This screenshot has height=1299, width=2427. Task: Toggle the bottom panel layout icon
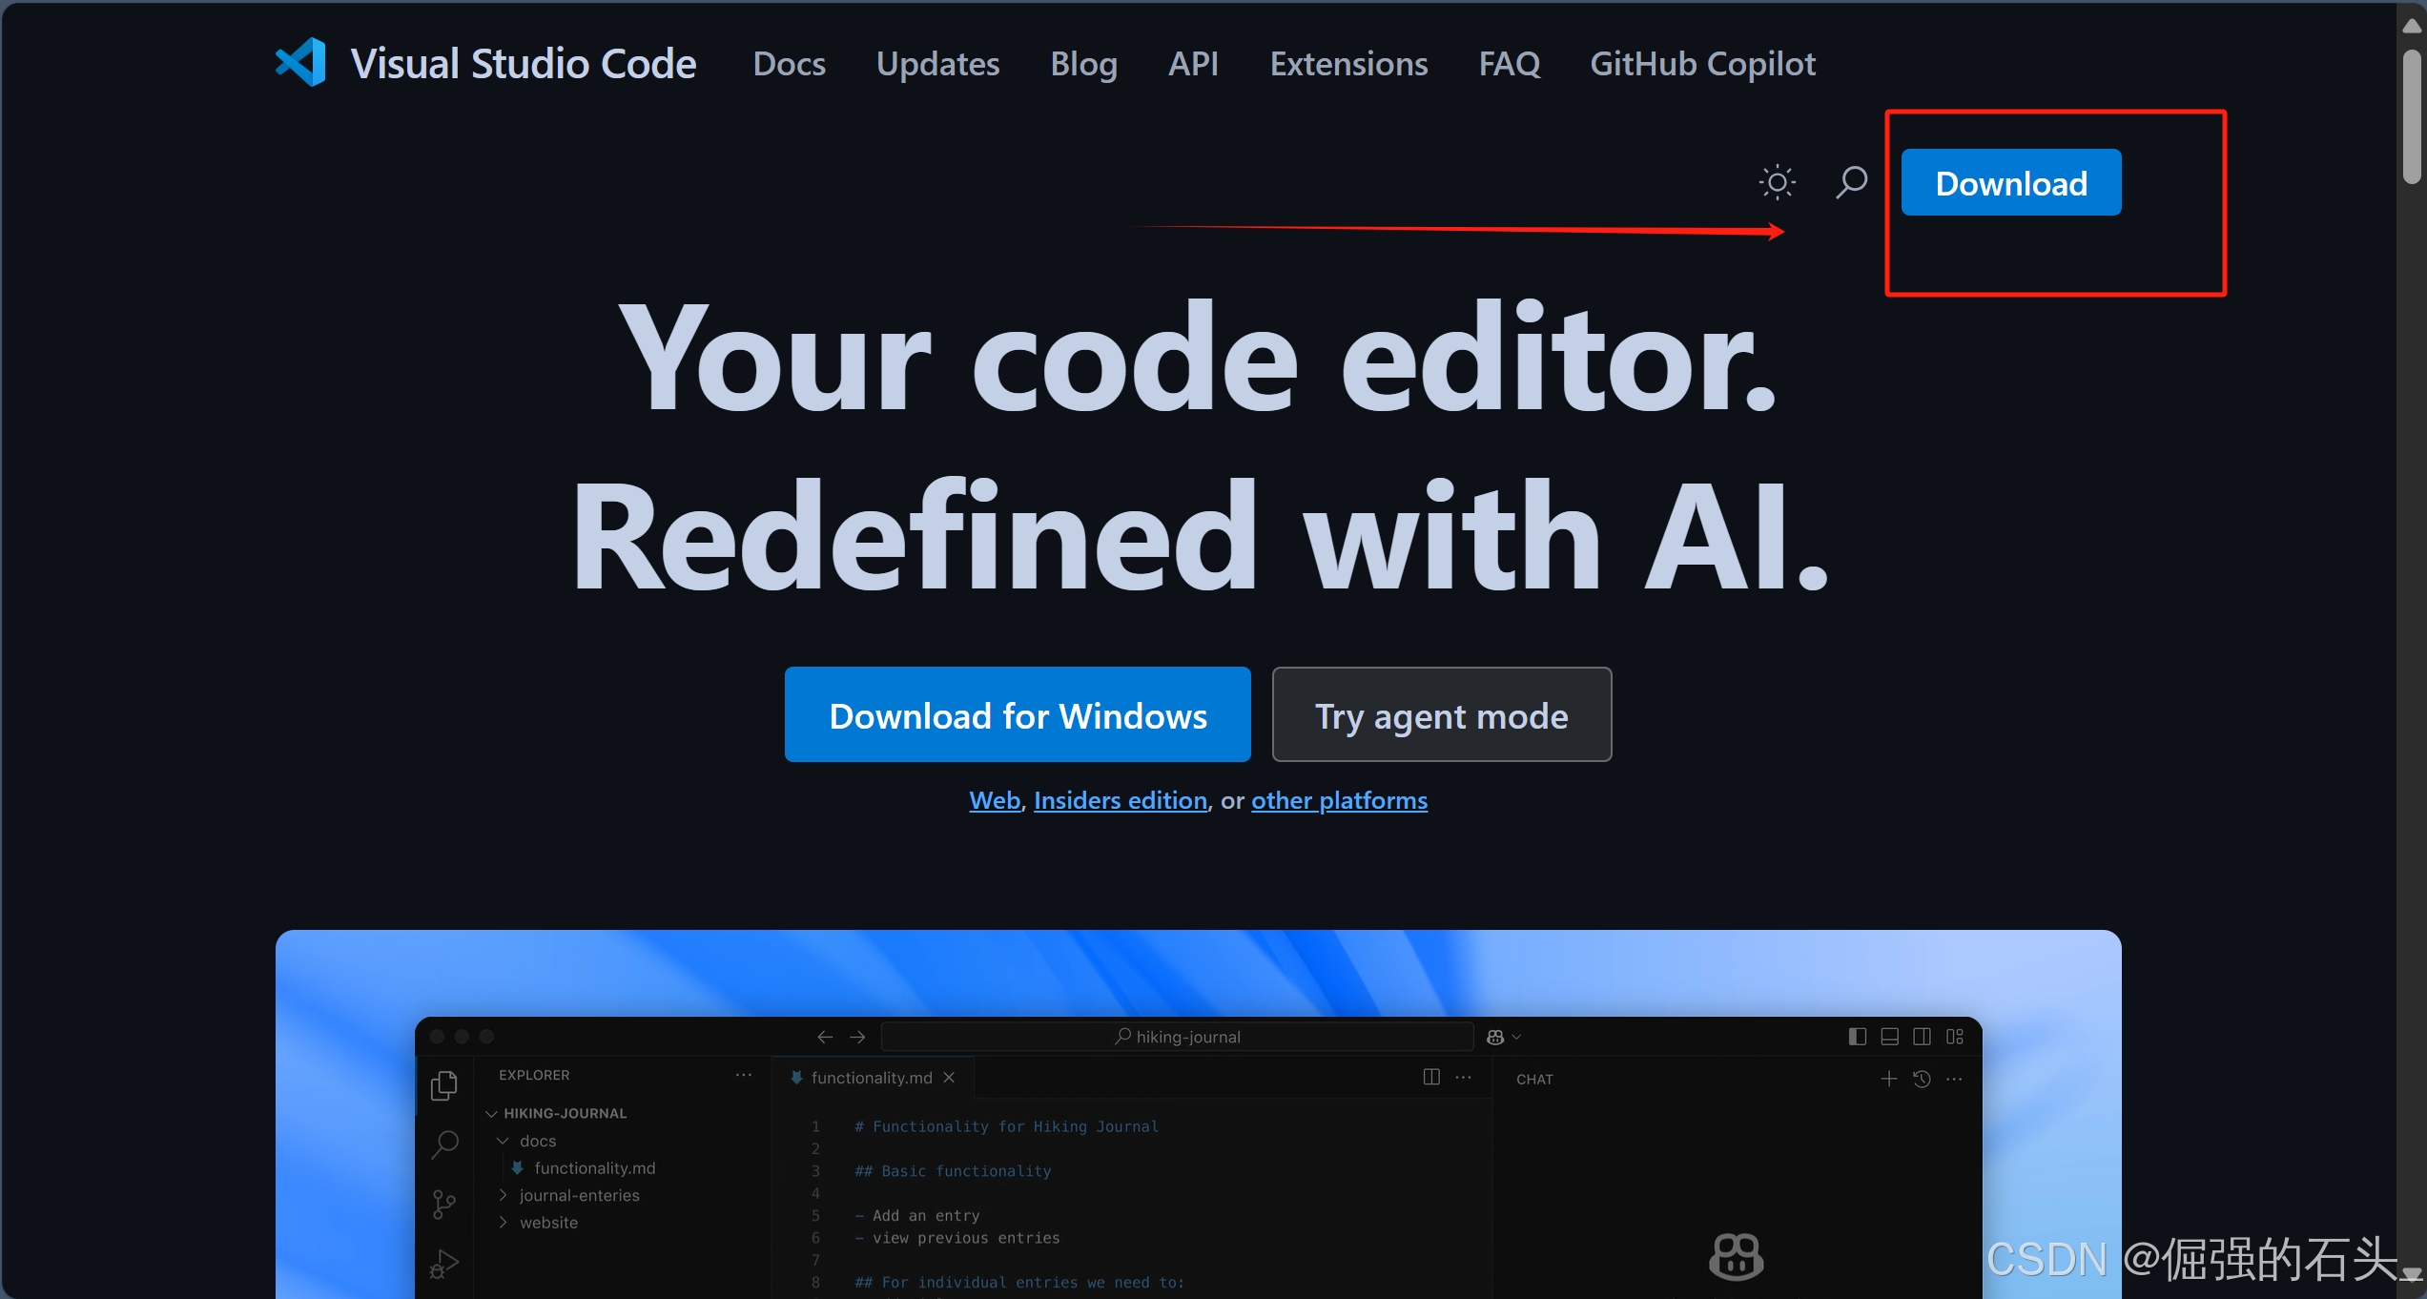(1889, 1037)
